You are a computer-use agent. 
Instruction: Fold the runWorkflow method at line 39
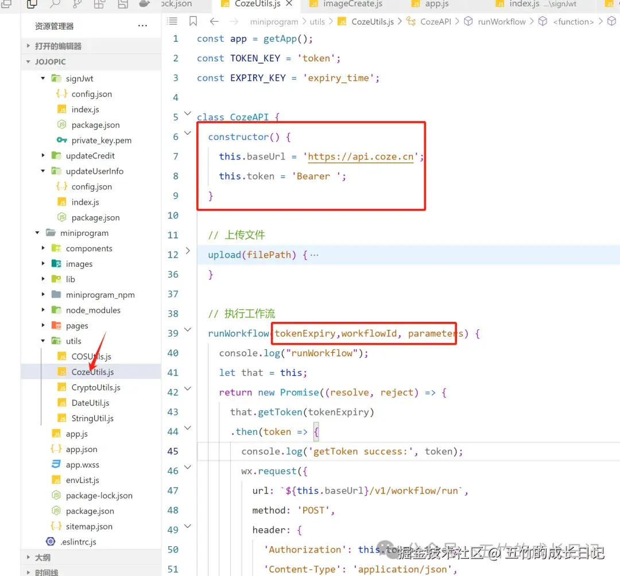[x=188, y=329]
